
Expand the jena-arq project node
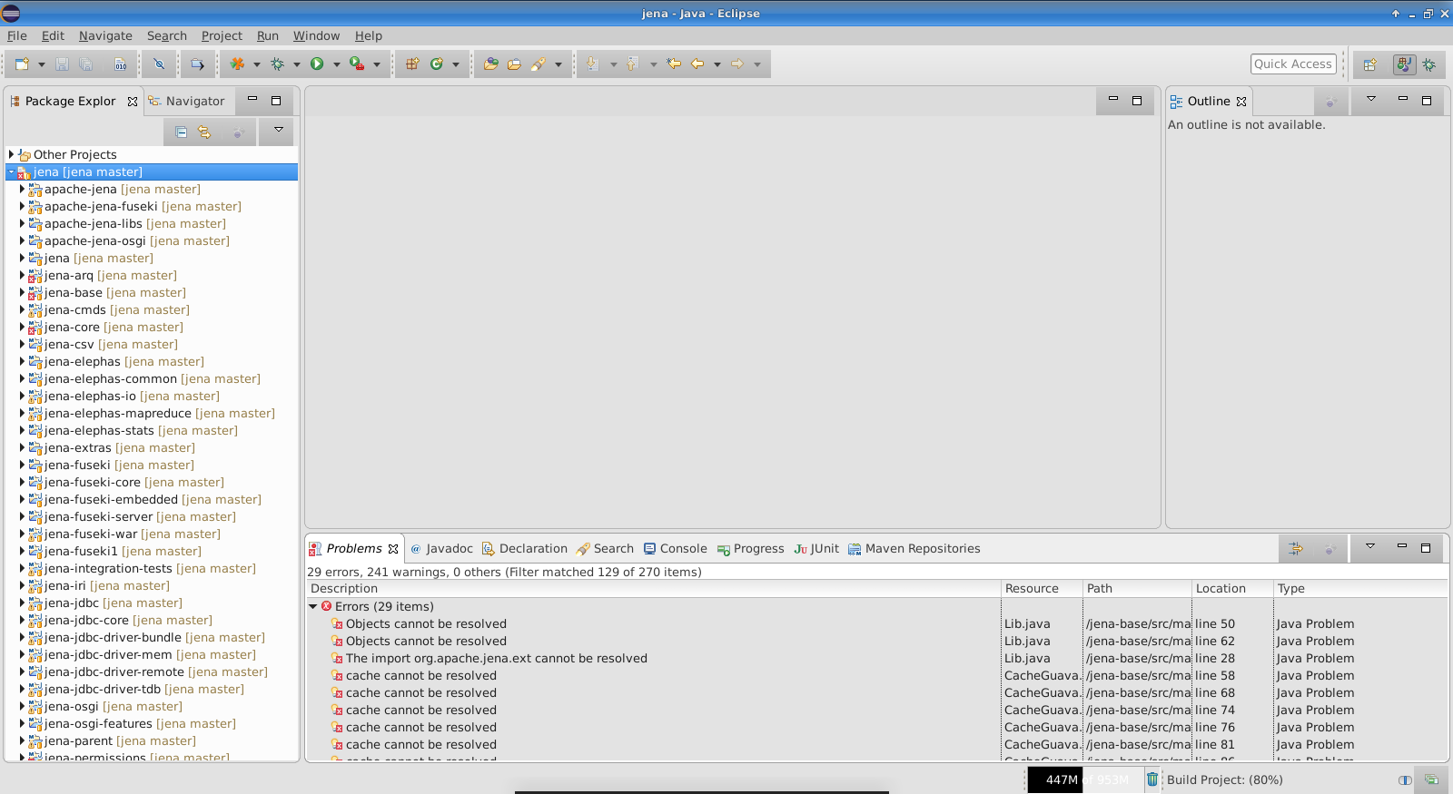tap(22, 275)
